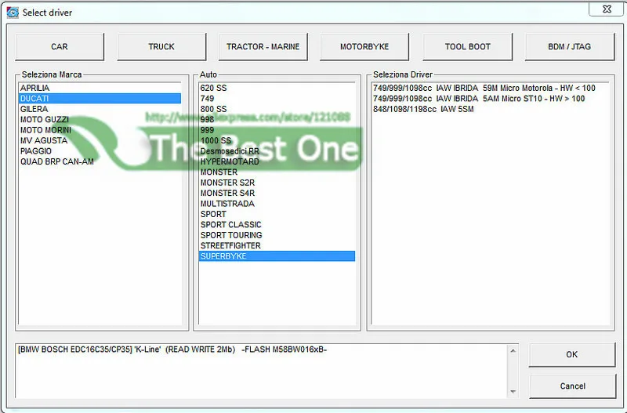The height and width of the screenshot is (413, 627).
Task: Pick SPORT CLASSIC model
Action: [x=277, y=225]
